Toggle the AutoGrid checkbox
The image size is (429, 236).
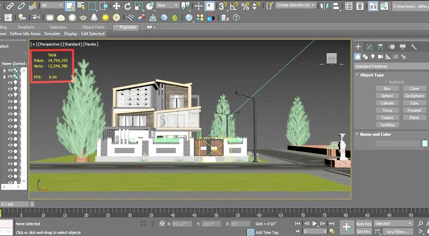point(386,82)
